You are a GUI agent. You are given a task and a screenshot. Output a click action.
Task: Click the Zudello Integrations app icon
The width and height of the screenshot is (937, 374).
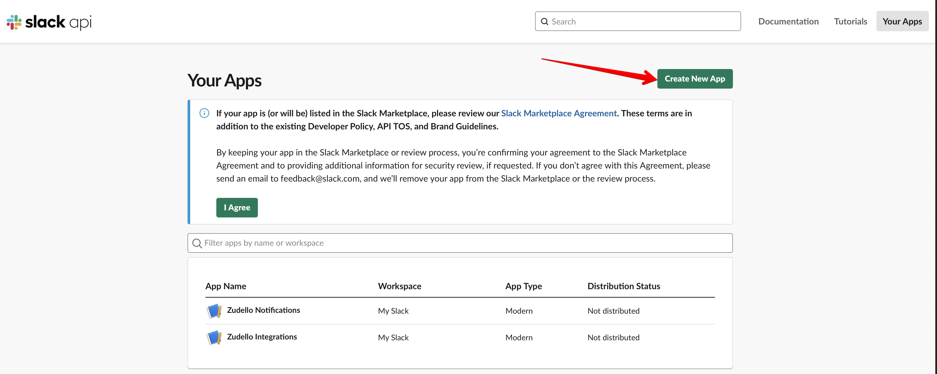coord(214,337)
